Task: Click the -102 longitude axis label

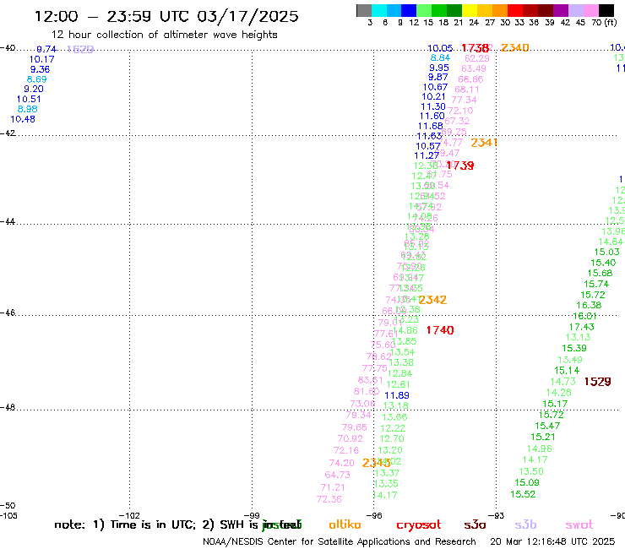Action: tap(130, 515)
